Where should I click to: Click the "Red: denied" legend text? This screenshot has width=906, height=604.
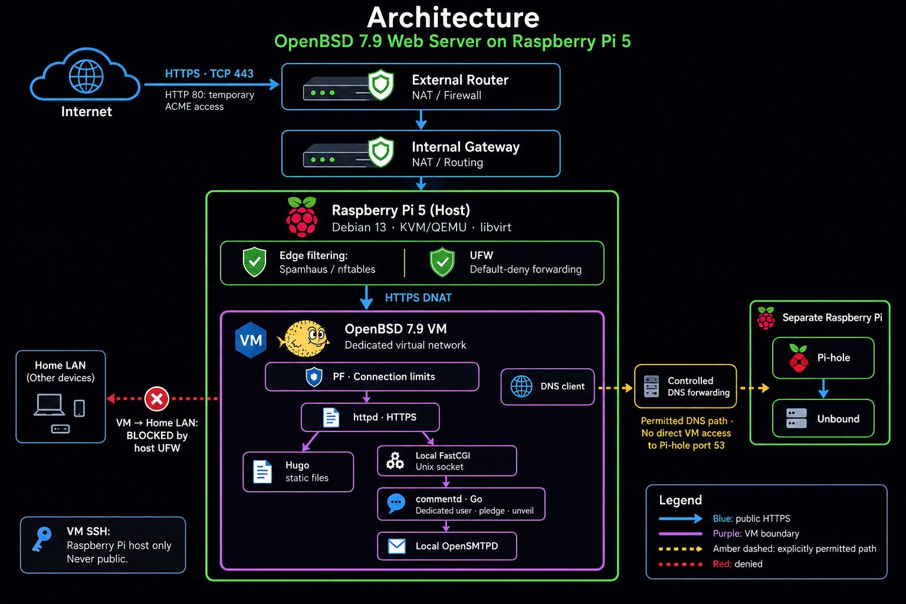pyautogui.click(x=737, y=564)
